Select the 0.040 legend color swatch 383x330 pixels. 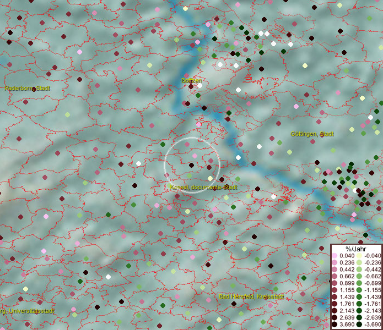click(335, 256)
